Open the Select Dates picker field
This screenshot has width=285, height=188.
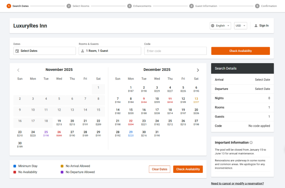click(44, 51)
